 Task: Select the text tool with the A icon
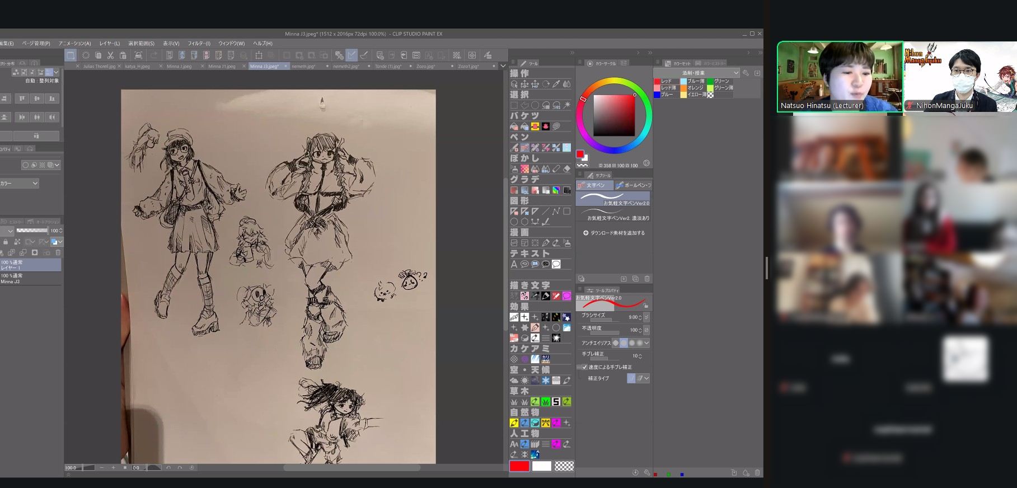(x=514, y=264)
